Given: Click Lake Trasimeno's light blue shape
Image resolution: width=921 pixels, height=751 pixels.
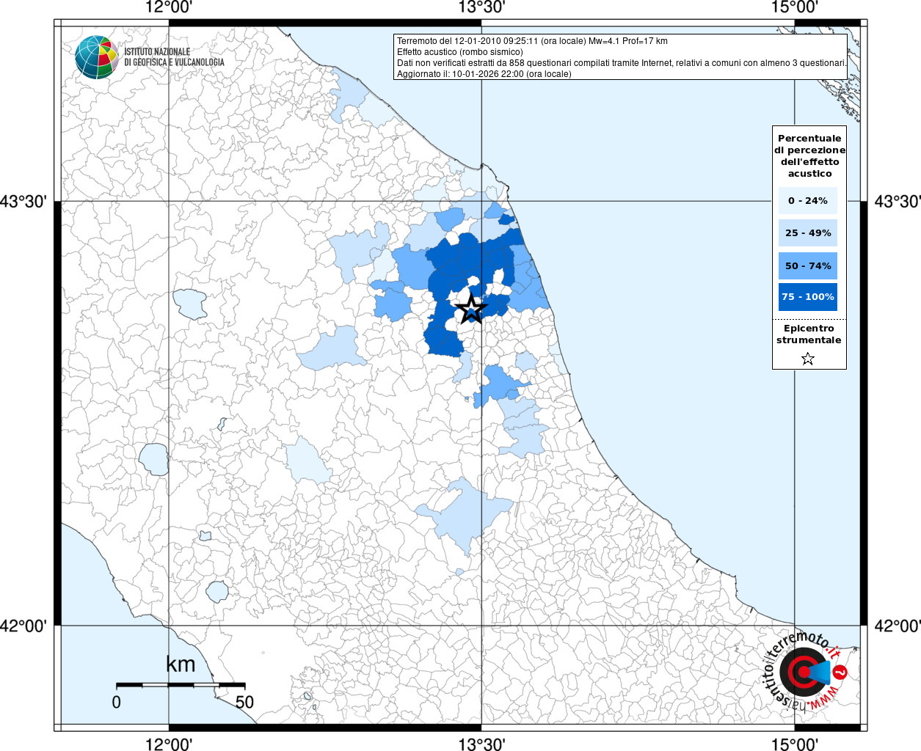Looking at the screenshot, I should coord(190,304).
